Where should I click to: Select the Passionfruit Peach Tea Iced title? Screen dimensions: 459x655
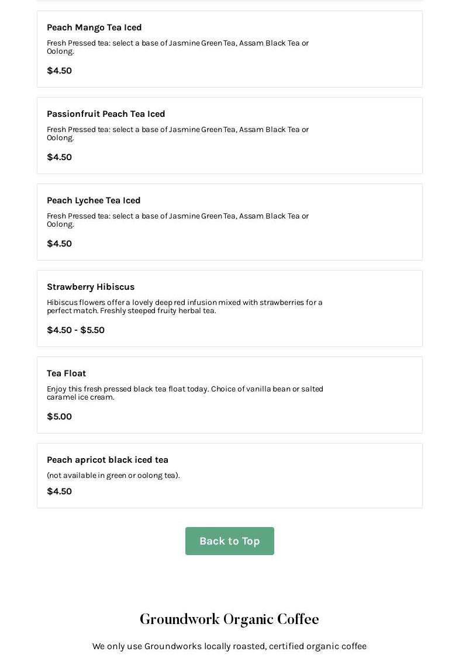106,114
